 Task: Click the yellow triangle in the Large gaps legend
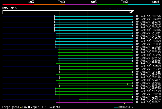21,107
